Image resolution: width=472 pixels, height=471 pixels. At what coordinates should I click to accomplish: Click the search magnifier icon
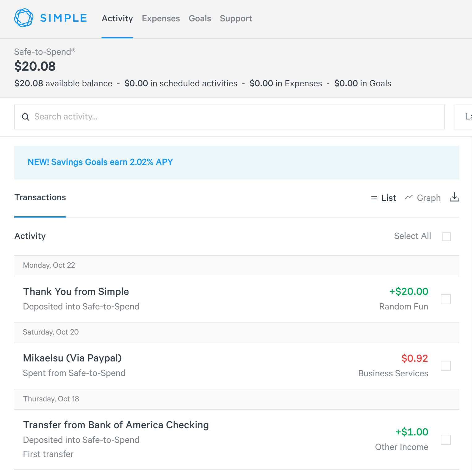26,117
